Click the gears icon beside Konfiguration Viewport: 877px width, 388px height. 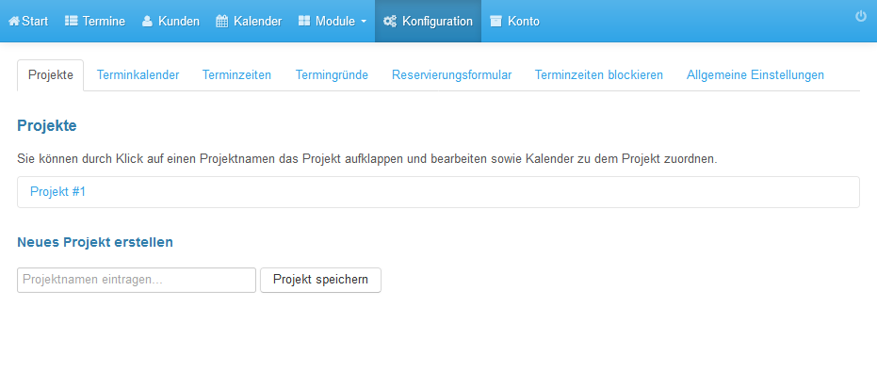pos(390,22)
